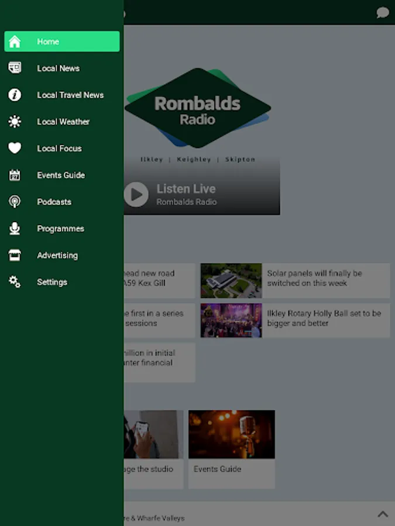Tap the Local News newspaper icon

(15, 68)
